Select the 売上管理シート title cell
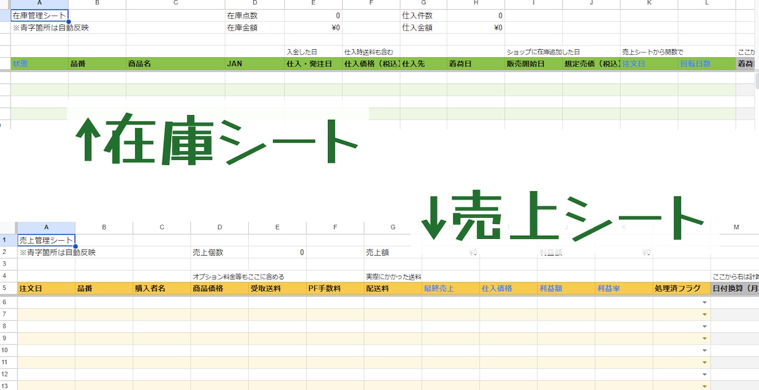 pyautogui.click(x=46, y=240)
